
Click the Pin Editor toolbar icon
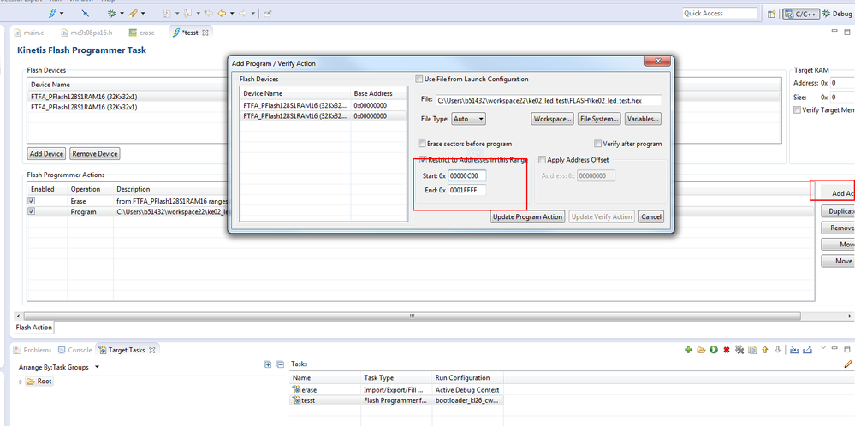[267, 13]
